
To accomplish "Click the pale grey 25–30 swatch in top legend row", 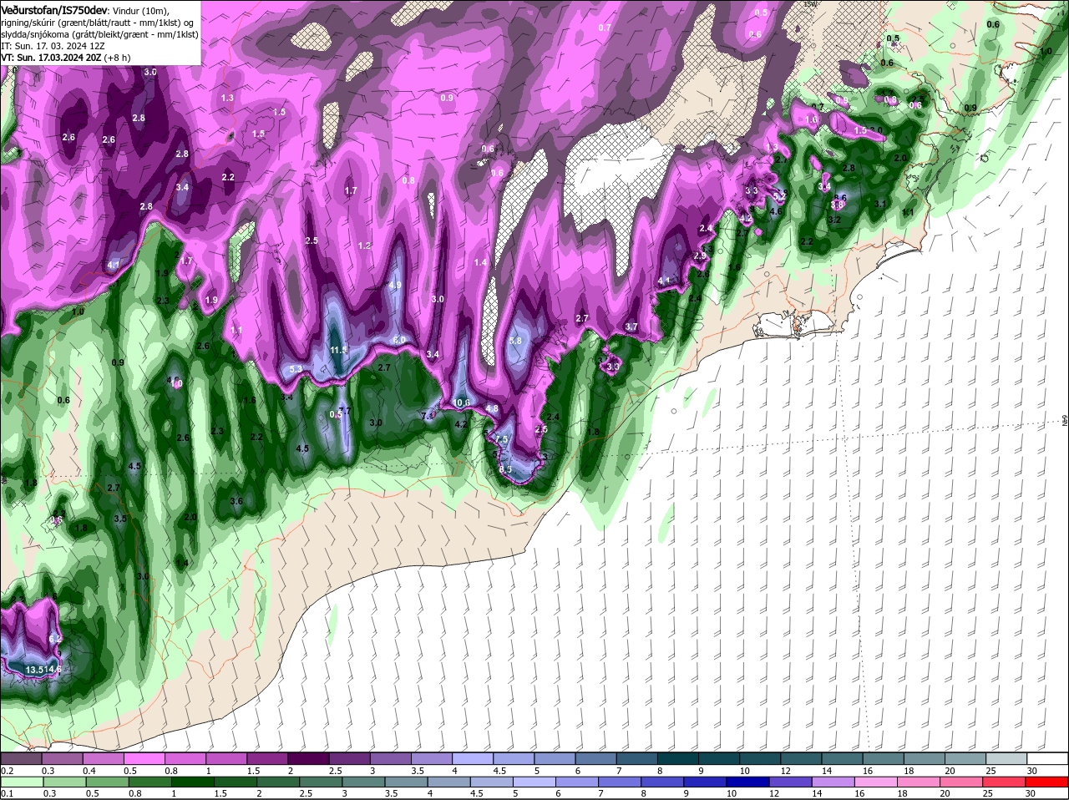I will click(x=1007, y=759).
